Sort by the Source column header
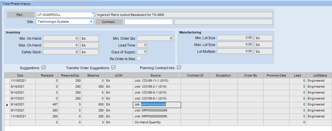332x131 pixels. 156,75
